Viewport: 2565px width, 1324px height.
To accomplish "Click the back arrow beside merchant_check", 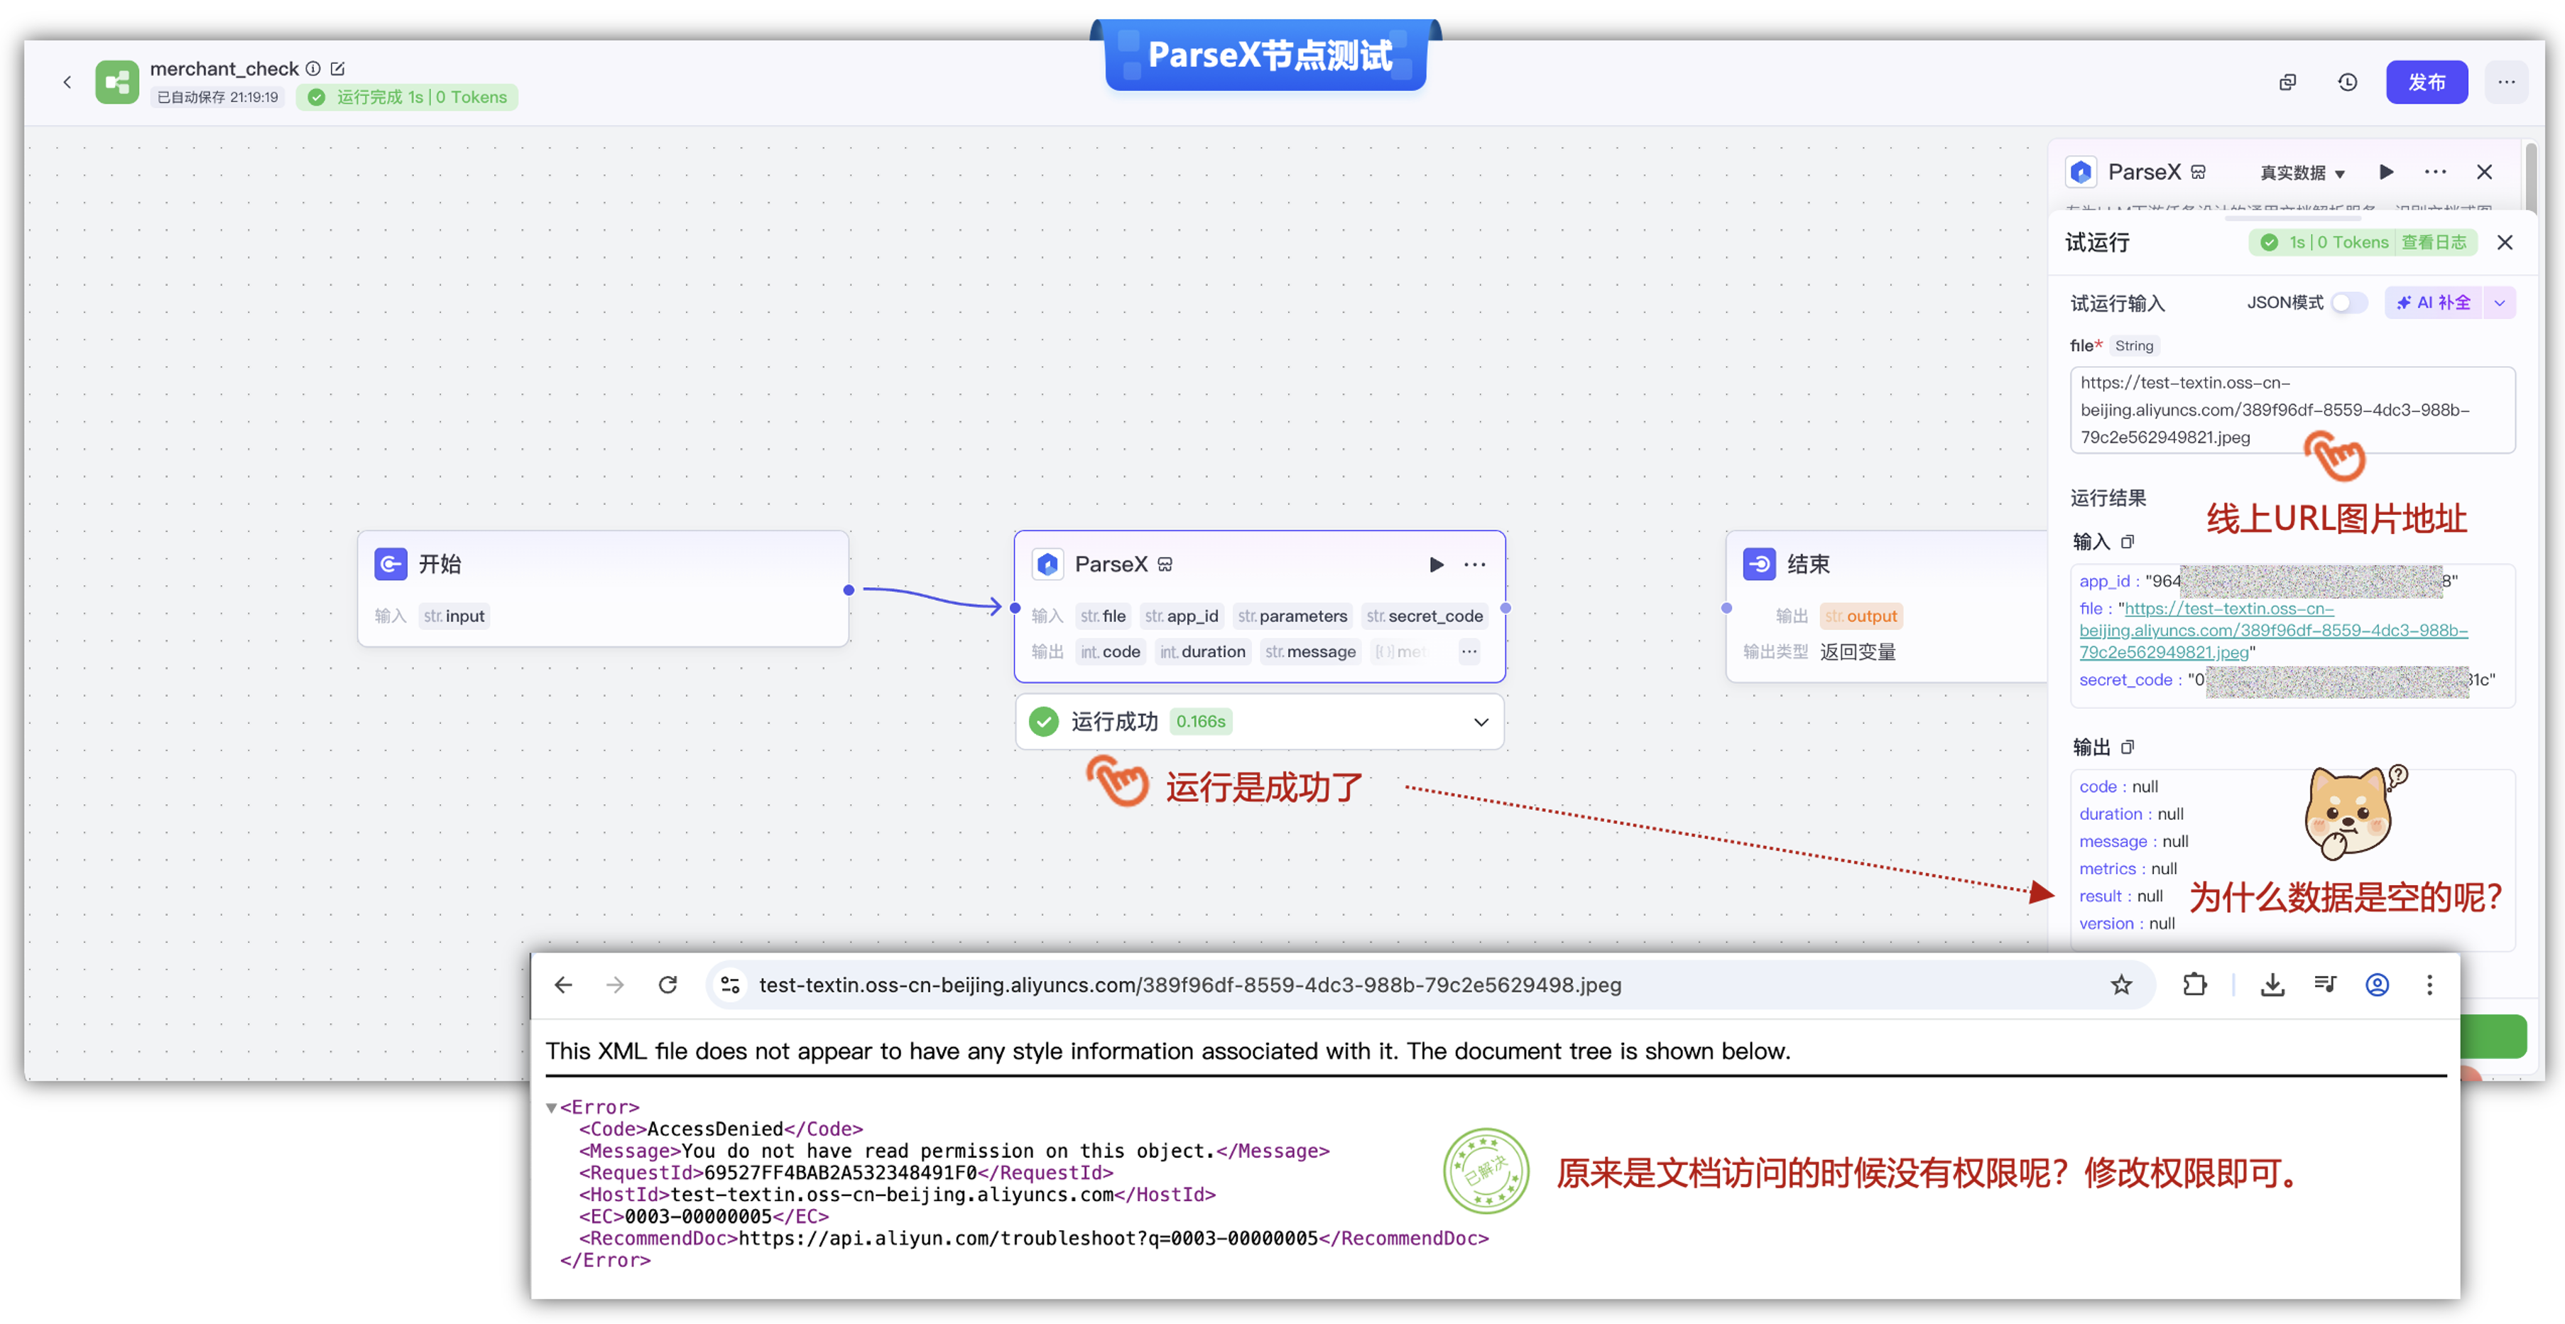I will point(67,82).
